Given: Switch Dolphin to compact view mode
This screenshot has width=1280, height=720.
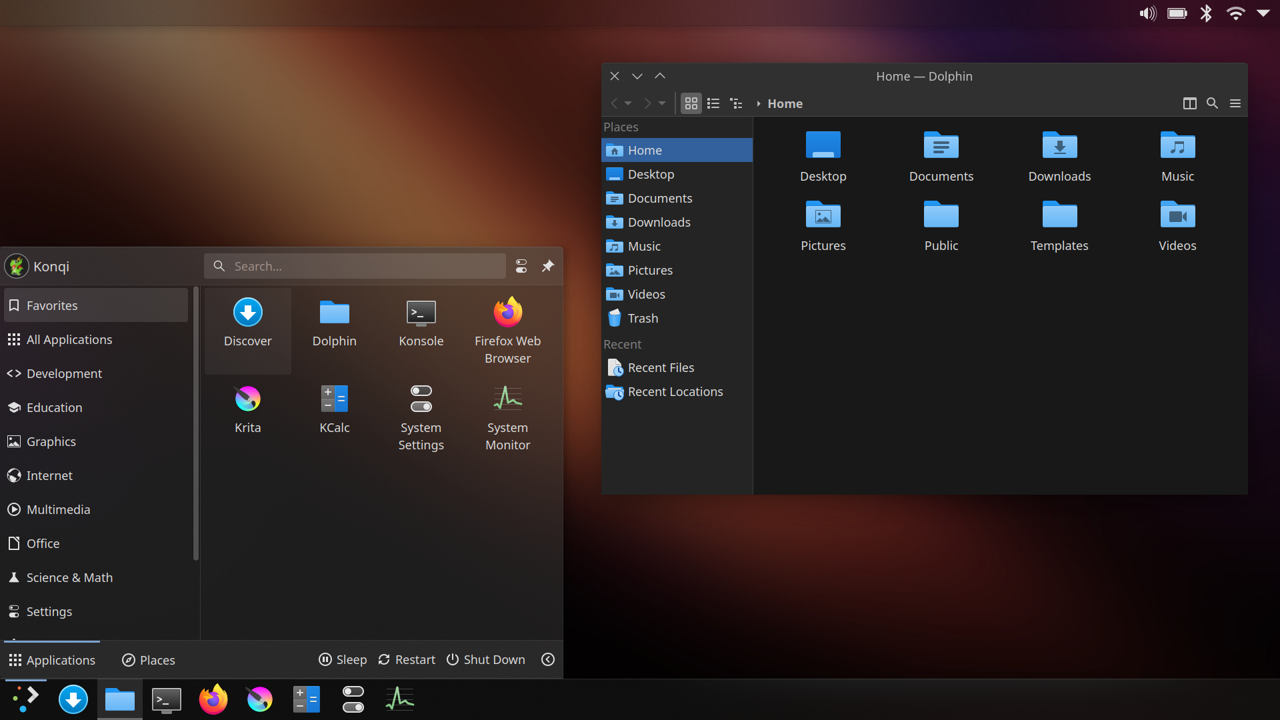Looking at the screenshot, I should (713, 103).
